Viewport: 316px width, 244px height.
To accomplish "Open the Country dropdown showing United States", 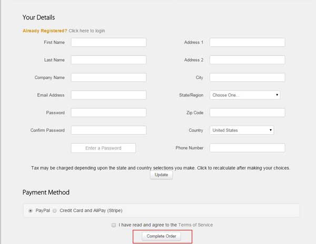I will pos(242,130).
